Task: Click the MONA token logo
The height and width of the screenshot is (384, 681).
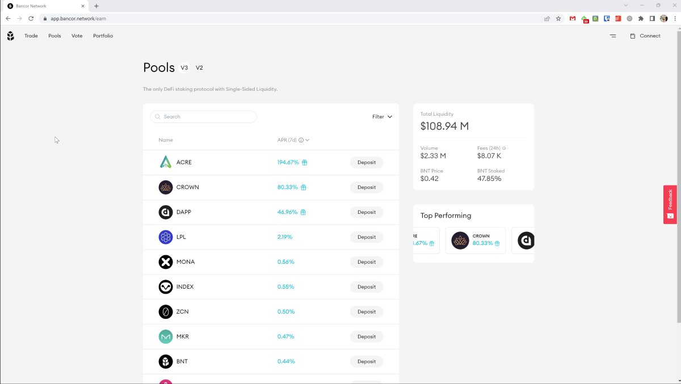Action: click(165, 262)
